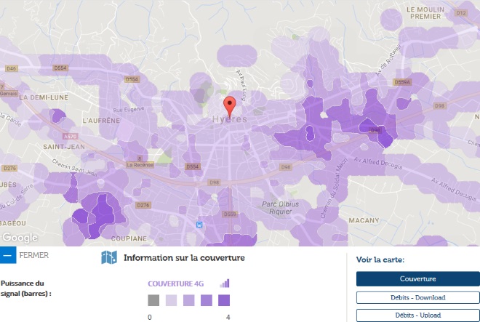This screenshot has height=322, width=480.
Task: Click the Chemin Saint-Jean street label
Action: click(x=75, y=168)
